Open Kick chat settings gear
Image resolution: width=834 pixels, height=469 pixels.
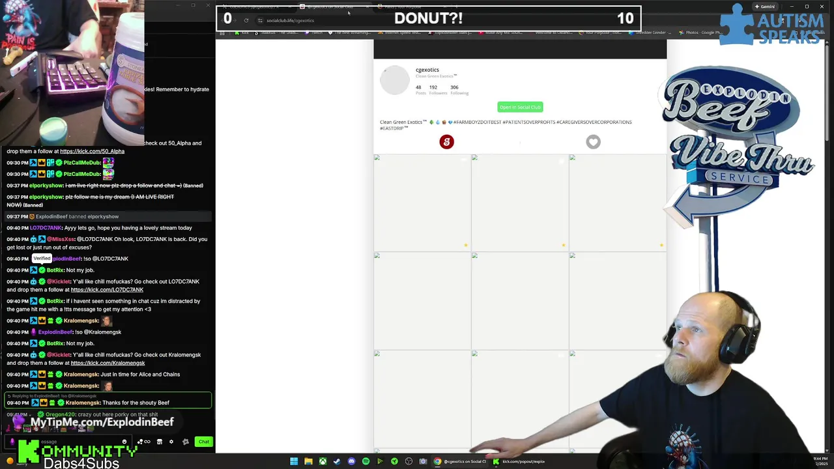tap(171, 442)
